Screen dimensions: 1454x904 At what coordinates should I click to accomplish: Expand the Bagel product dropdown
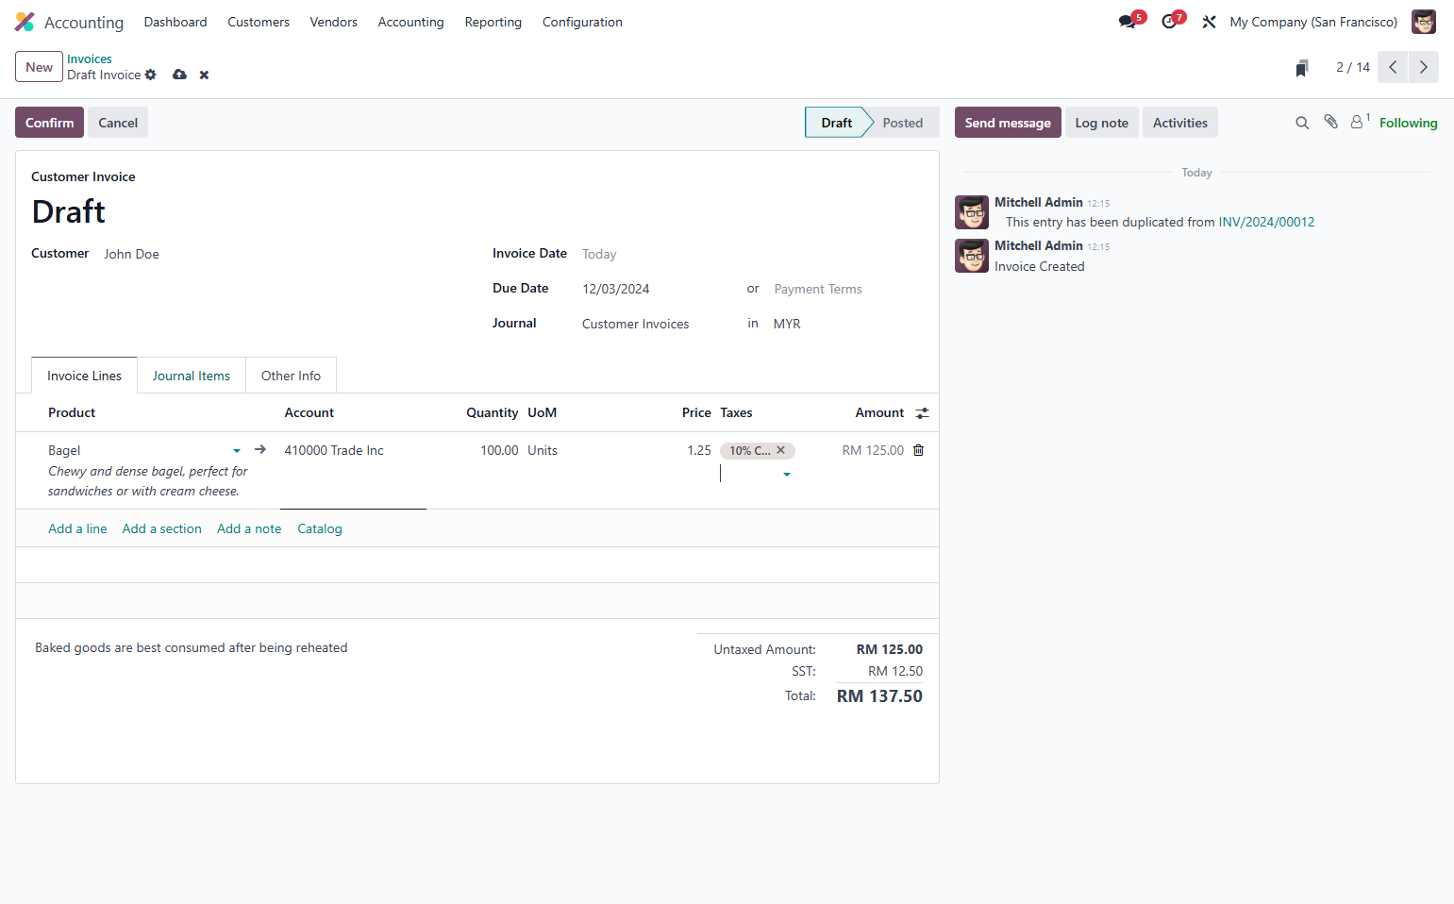pyautogui.click(x=237, y=451)
